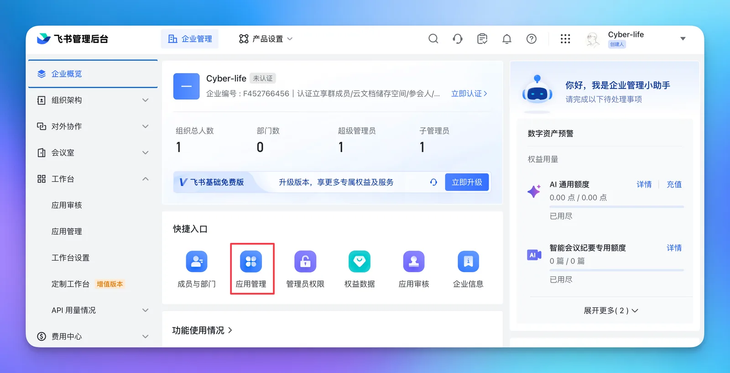730x373 pixels.
Task: Click the 组织总人数 count
Action: click(x=179, y=147)
